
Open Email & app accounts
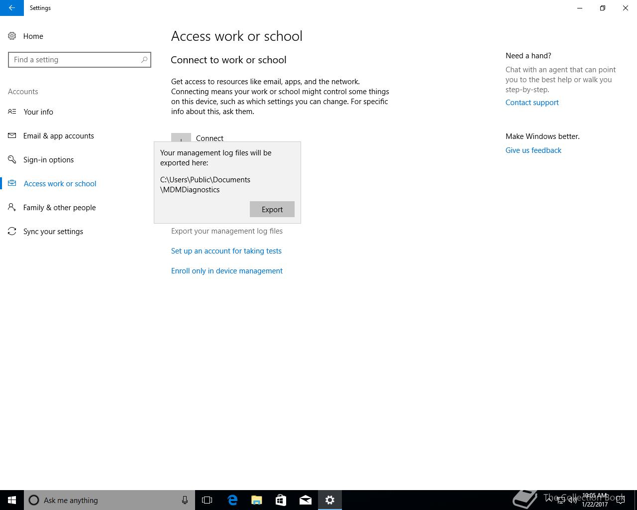coord(59,136)
